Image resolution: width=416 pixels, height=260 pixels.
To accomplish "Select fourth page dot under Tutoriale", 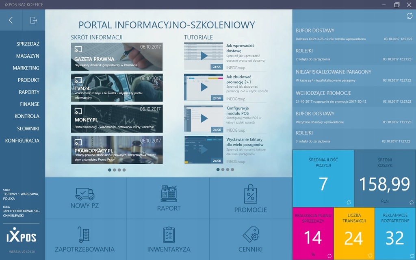I will point(232,169).
